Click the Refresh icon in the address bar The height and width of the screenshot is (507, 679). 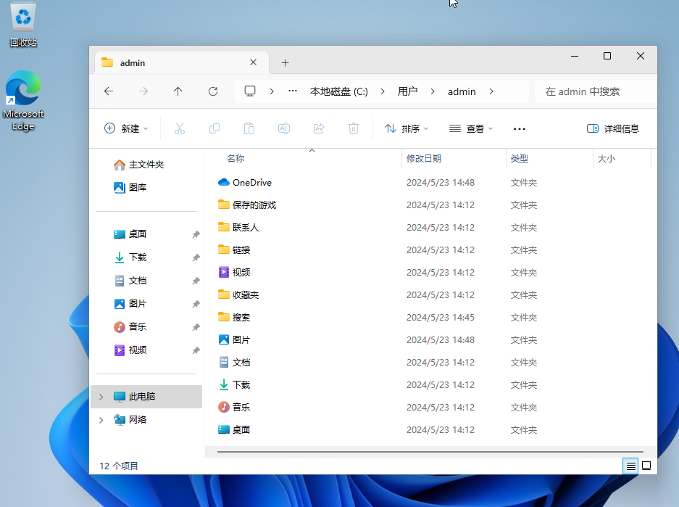click(x=213, y=91)
